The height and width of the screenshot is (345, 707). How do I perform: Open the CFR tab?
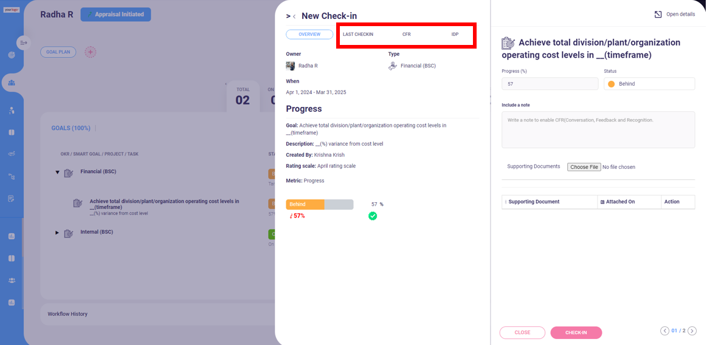406,34
